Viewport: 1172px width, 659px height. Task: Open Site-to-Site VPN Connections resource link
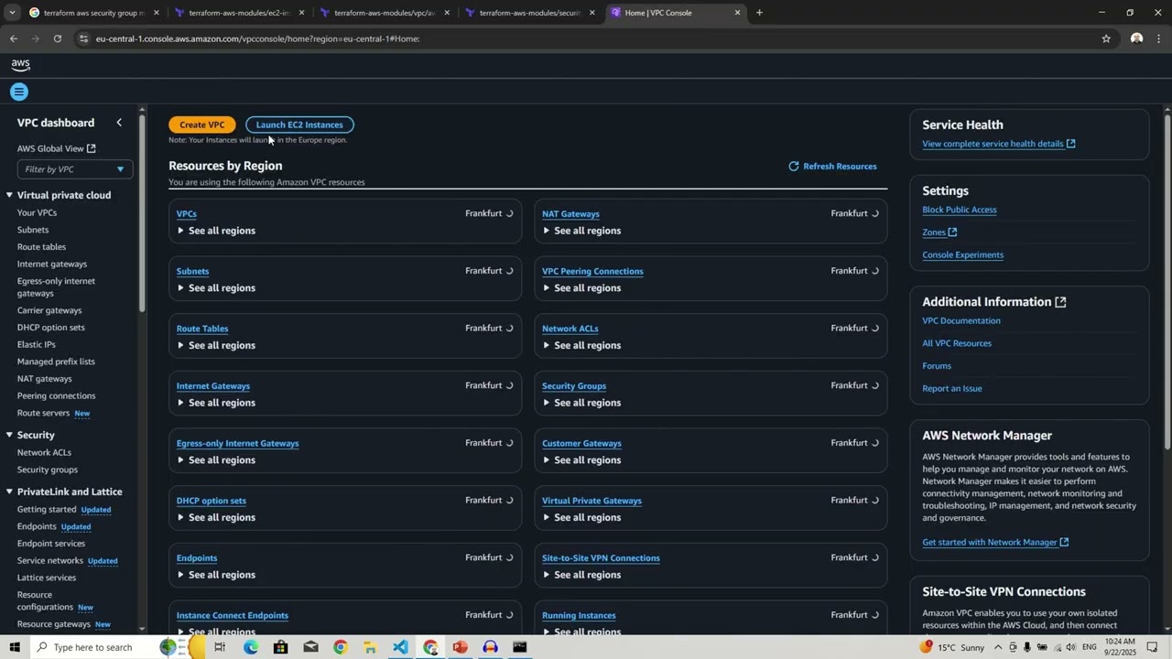(601, 558)
